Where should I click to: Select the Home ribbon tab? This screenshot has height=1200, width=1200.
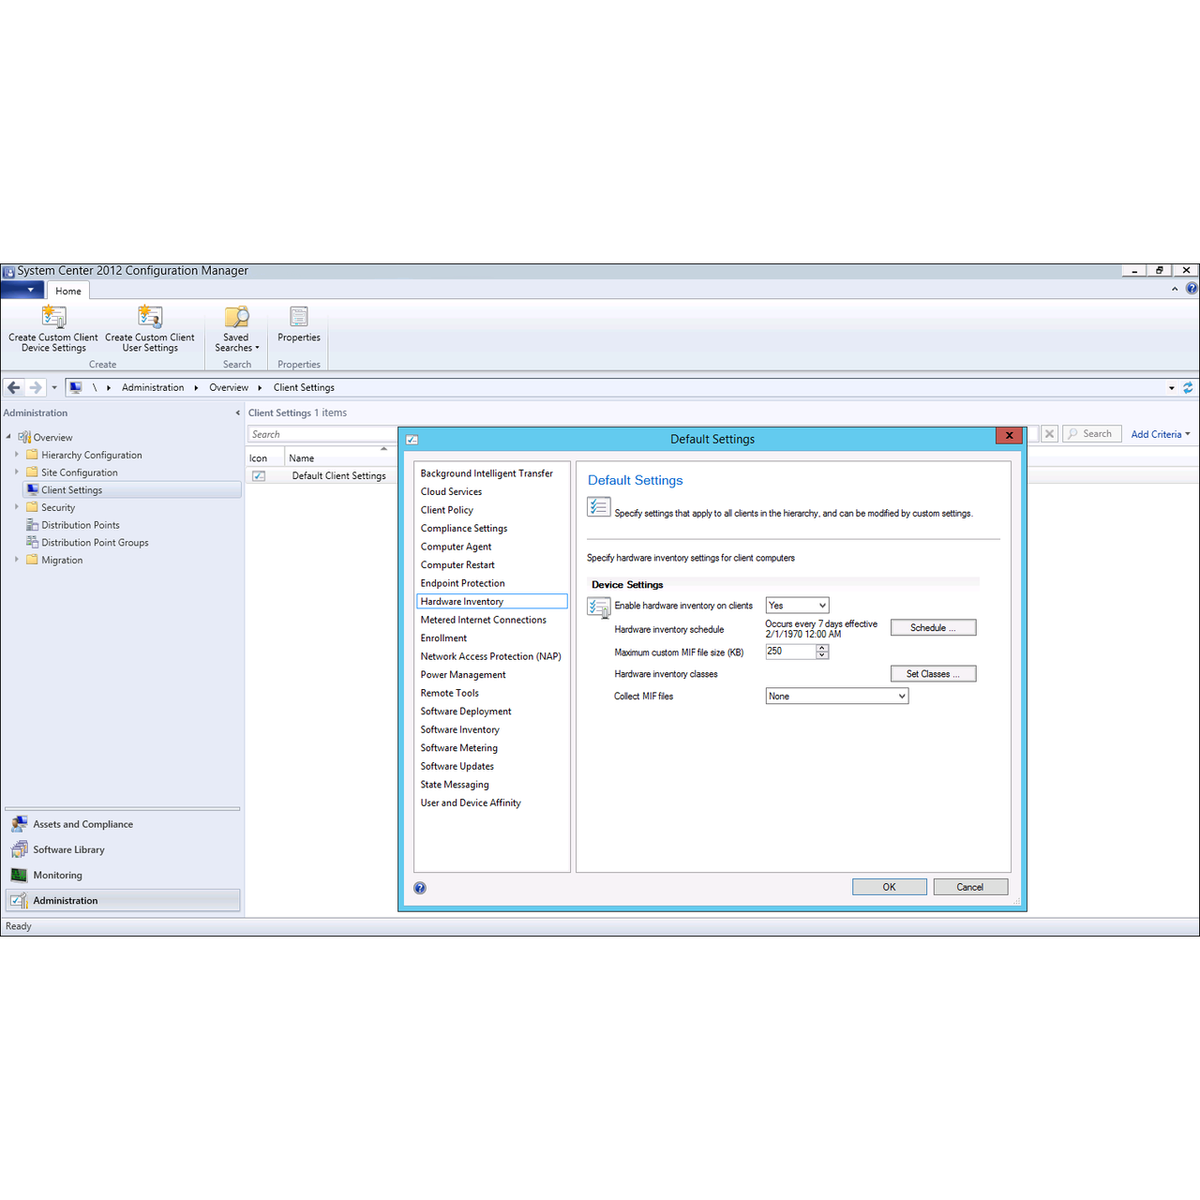point(67,291)
